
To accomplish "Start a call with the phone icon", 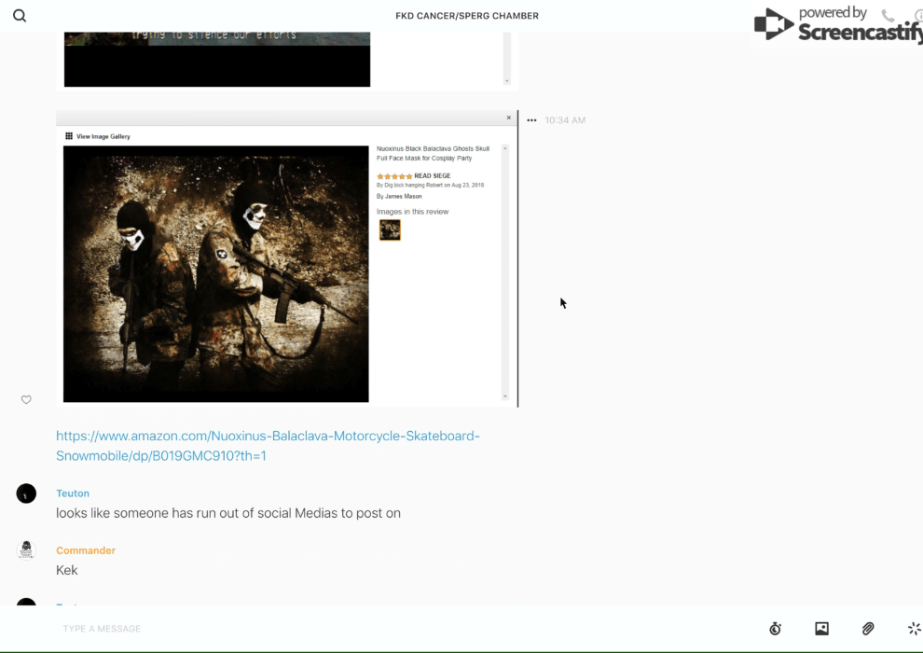I will pyautogui.click(x=888, y=16).
